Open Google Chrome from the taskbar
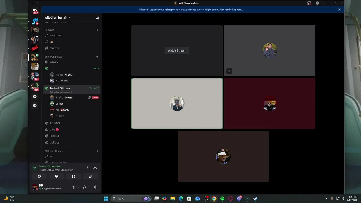 [x=214, y=198]
